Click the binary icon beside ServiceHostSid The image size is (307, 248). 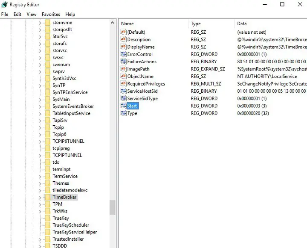123,91
